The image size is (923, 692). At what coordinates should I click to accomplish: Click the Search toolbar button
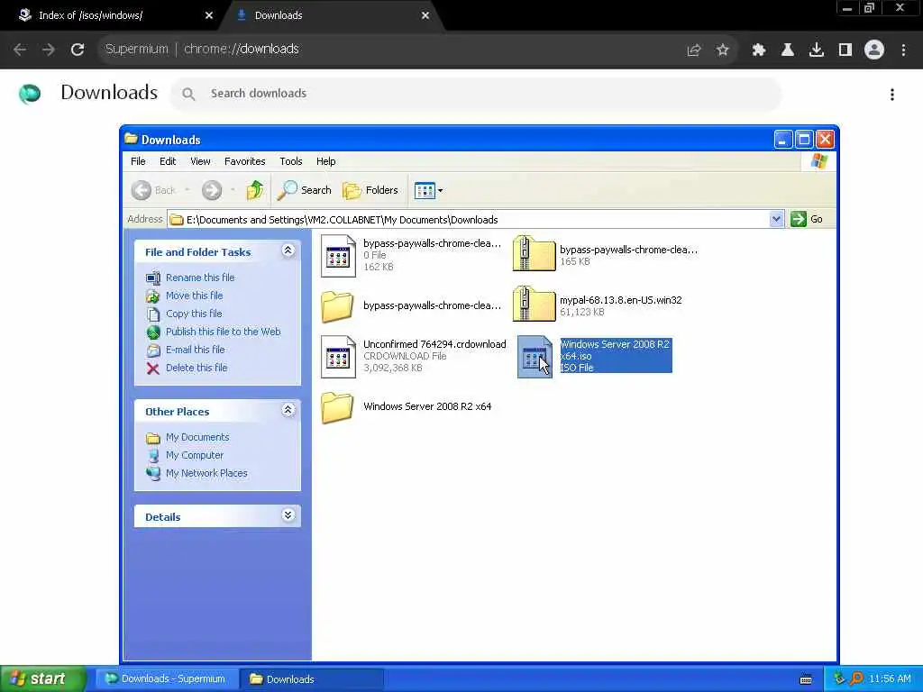click(x=305, y=190)
